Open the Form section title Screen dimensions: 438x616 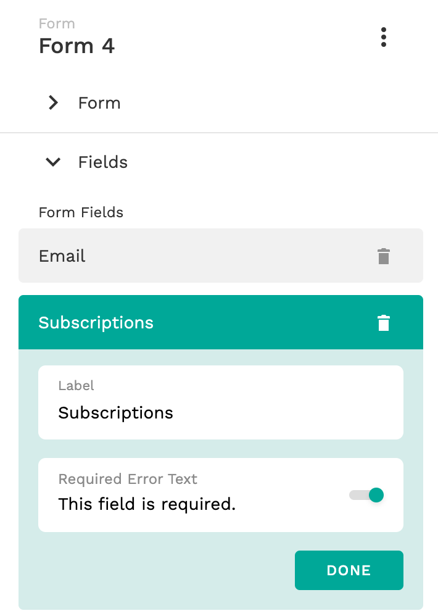(99, 103)
